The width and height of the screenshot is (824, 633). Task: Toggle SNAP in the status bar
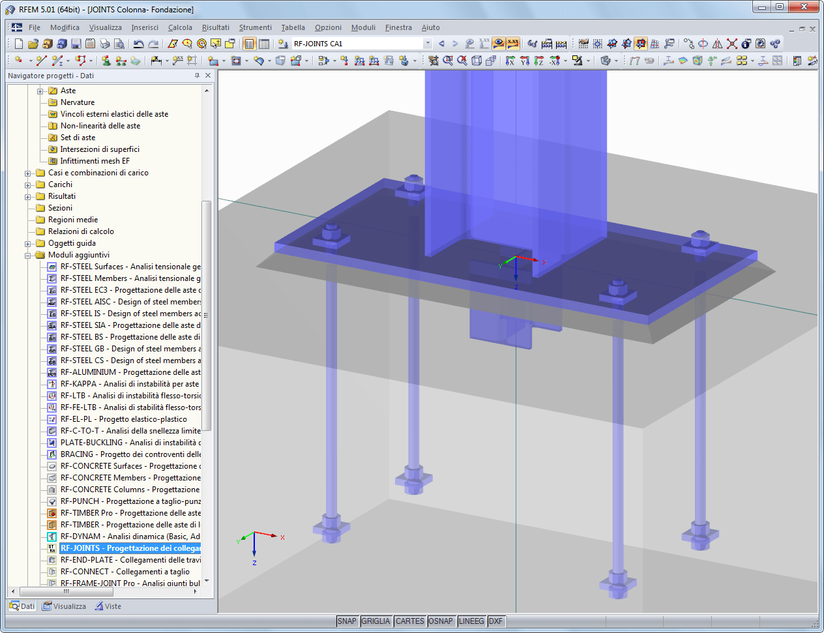coord(347,621)
